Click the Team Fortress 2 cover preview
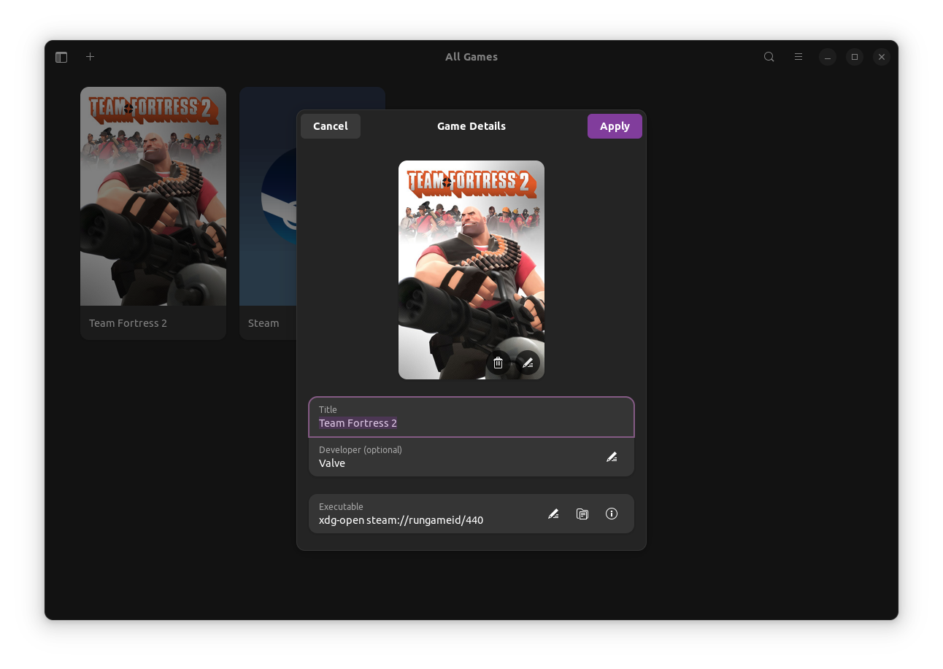This screenshot has height=669, width=943. [471, 255]
